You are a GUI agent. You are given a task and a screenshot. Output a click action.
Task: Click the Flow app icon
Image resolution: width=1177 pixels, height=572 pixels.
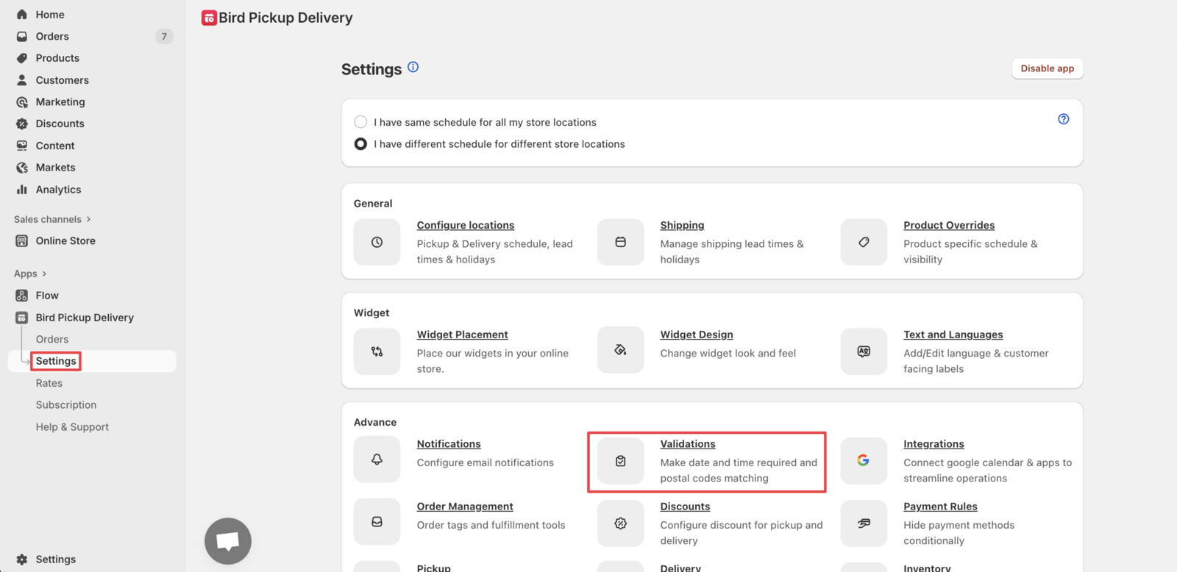point(22,296)
